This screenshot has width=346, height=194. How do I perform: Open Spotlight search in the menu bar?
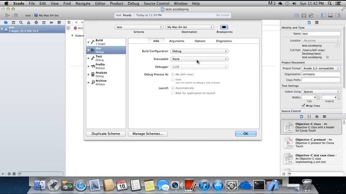pyautogui.click(x=330, y=3)
